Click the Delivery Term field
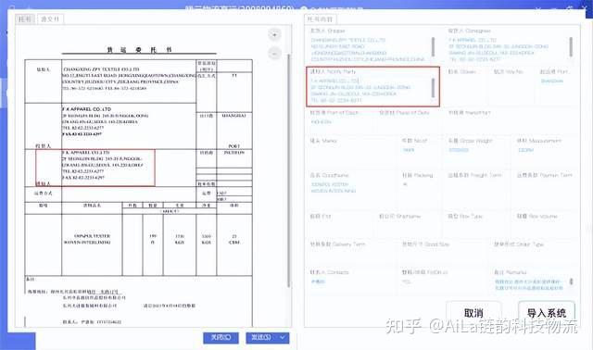The width and height of the screenshot is (593, 350). click(352, 254)
